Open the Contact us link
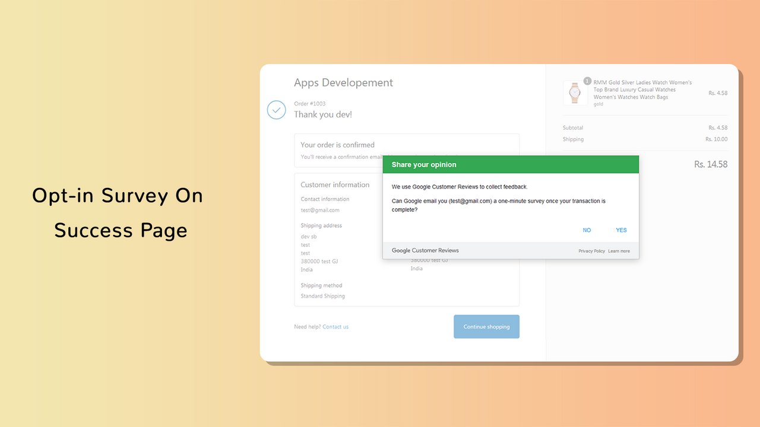 [x=335, y=327]
